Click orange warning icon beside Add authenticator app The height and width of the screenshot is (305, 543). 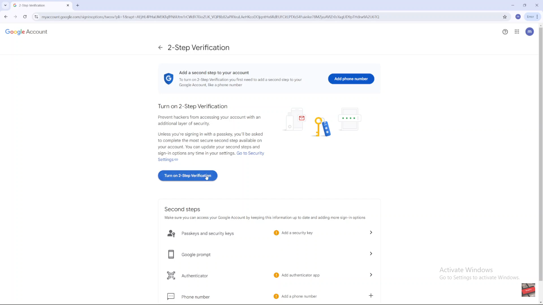click(x=276, y=275)
